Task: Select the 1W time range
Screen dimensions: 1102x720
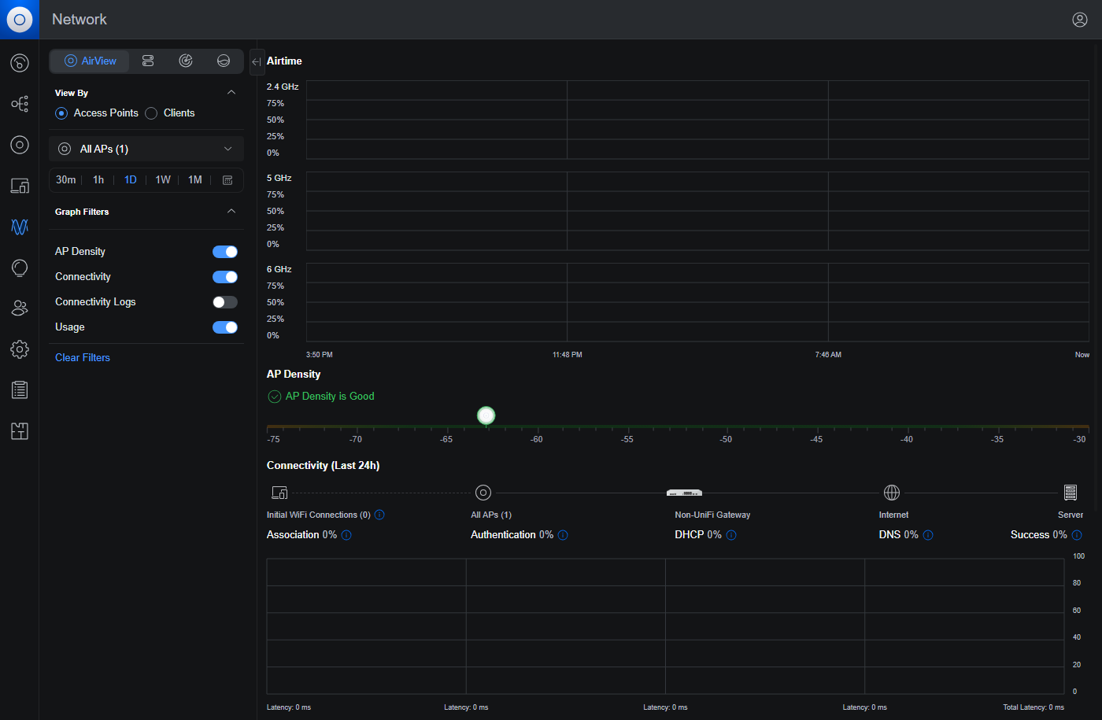Action: click(163, 180)
